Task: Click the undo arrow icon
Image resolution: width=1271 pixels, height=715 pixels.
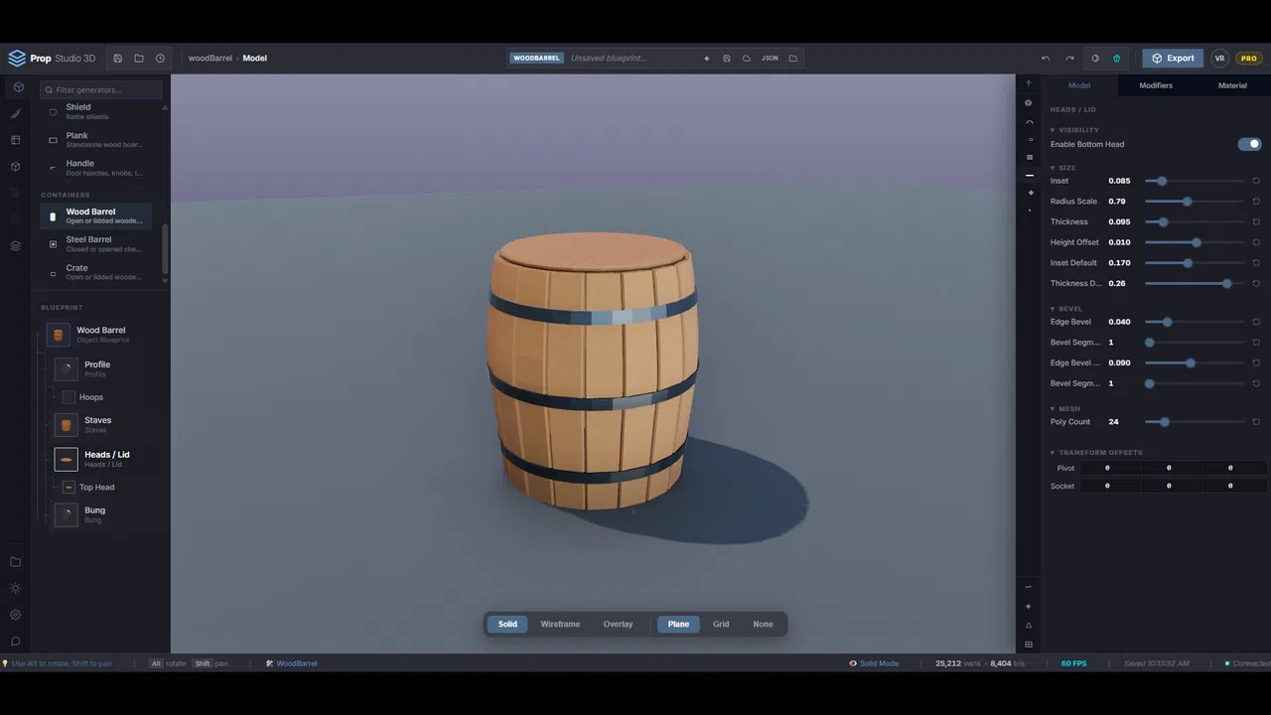Action: tap(1046, 59)
